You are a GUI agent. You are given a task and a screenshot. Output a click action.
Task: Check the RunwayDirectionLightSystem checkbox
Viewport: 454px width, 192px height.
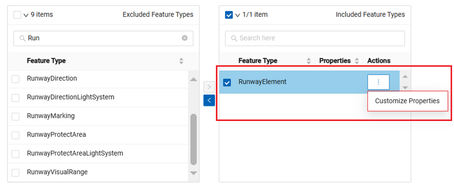[x=16, y=98]
